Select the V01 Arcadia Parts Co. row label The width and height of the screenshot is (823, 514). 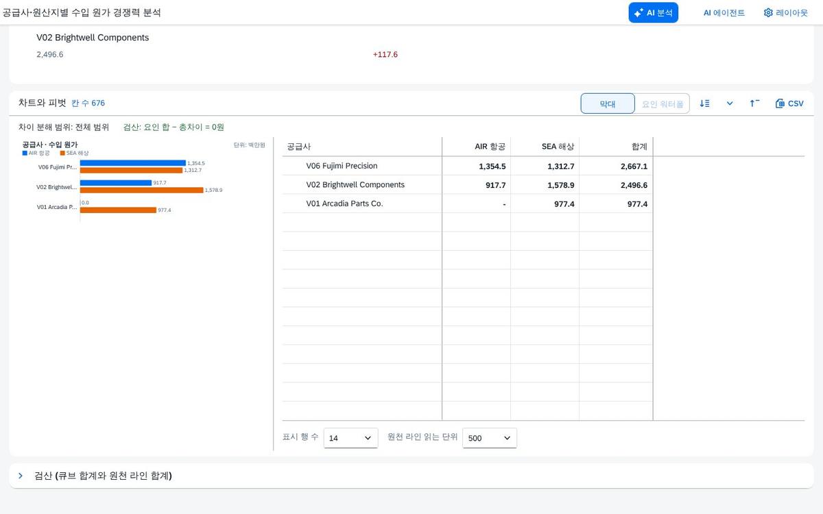[x=344, y=204]
